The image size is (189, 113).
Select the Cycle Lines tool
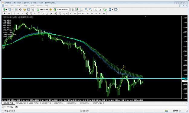pyautogui.click(x=60, y=14)
